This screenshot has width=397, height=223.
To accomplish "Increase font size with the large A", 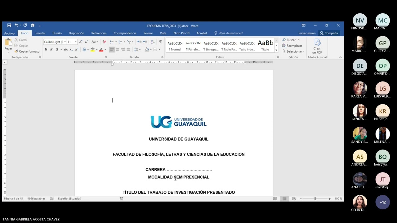I will pos(81,42).
